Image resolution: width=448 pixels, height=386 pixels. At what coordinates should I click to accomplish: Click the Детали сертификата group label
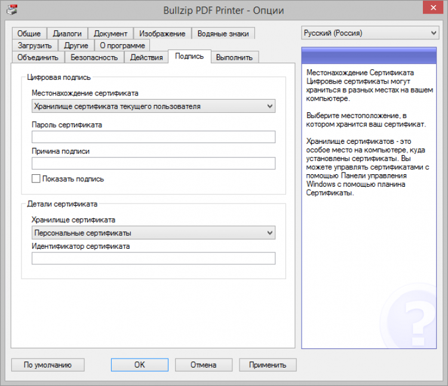click(x=62, y=204)
